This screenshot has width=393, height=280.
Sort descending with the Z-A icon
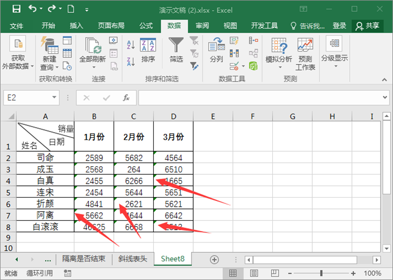(x=131, y=62)
